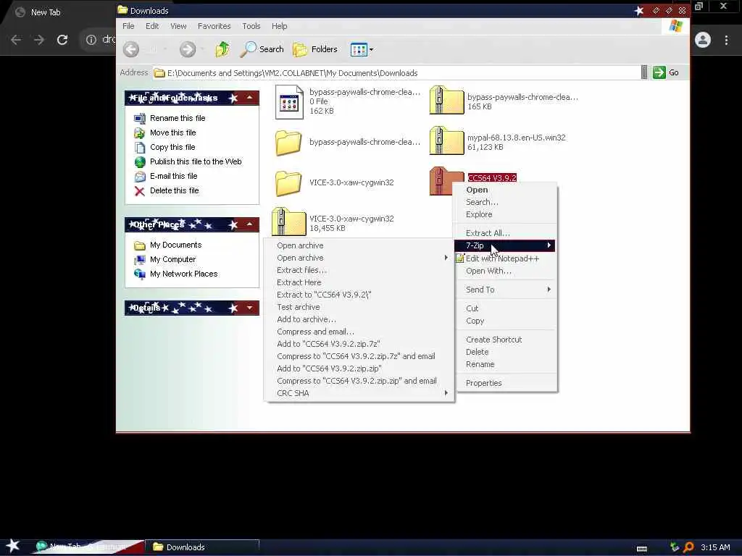The height and width of the screenshot is (556, 742).
Task: Open My Documents in Other Places
Action: pyautogui.click(x=175, y=245)
